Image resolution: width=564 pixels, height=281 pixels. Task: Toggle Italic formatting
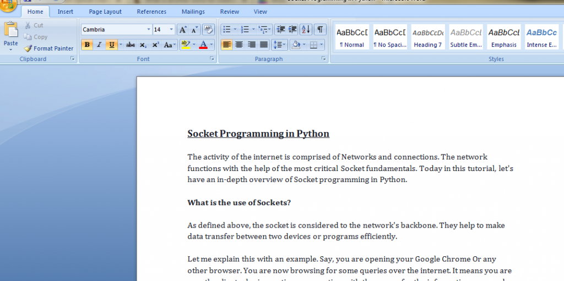point(99,45)
